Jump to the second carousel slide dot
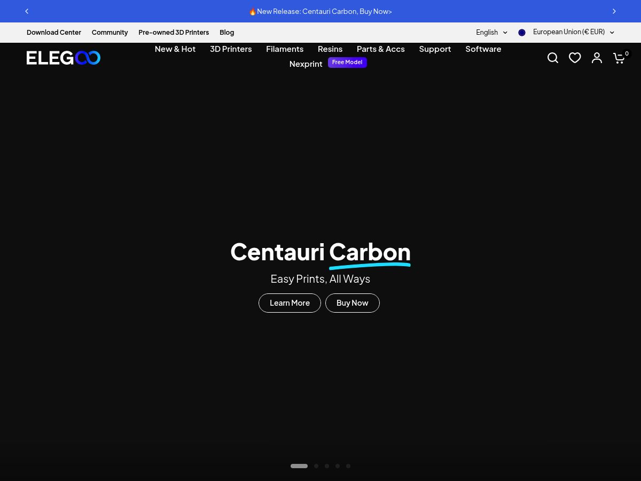 coord(316,466)
